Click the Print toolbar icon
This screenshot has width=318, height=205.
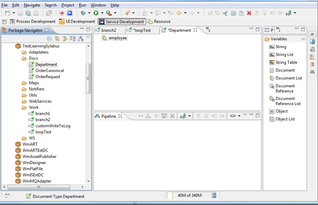pyautogui.click(x=36, y=13)
